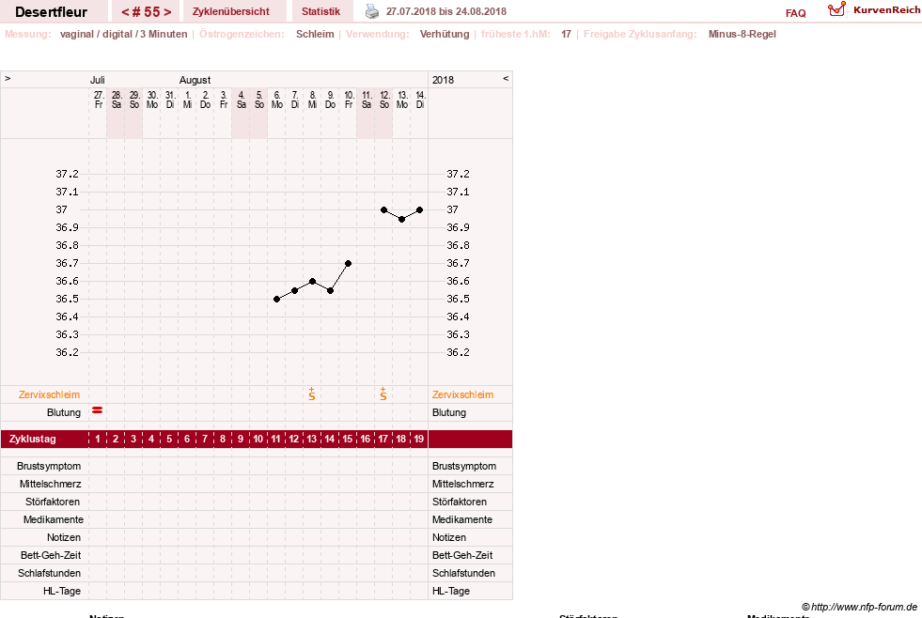Select temperature point 36.5 on August 6
The height and width of the screenshot is (618, 922).
277,299
